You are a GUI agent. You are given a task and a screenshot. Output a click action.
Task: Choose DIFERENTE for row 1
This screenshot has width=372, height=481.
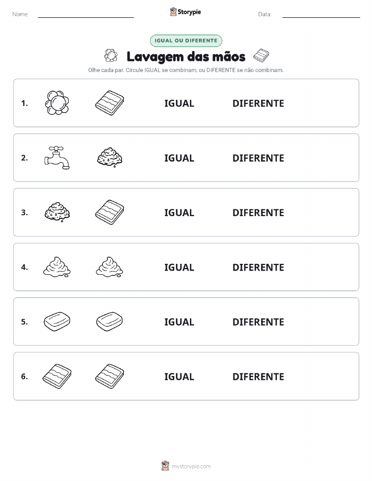pyautogui.click(x=258, y=103)
